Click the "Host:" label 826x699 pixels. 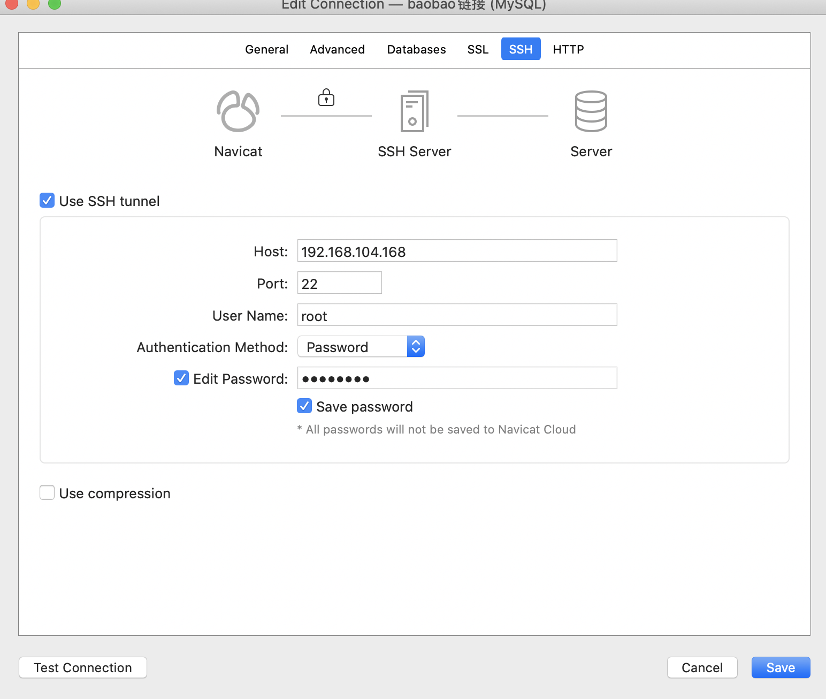[x=271, y=252]
